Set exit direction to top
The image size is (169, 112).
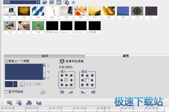(x=87, y=75)
